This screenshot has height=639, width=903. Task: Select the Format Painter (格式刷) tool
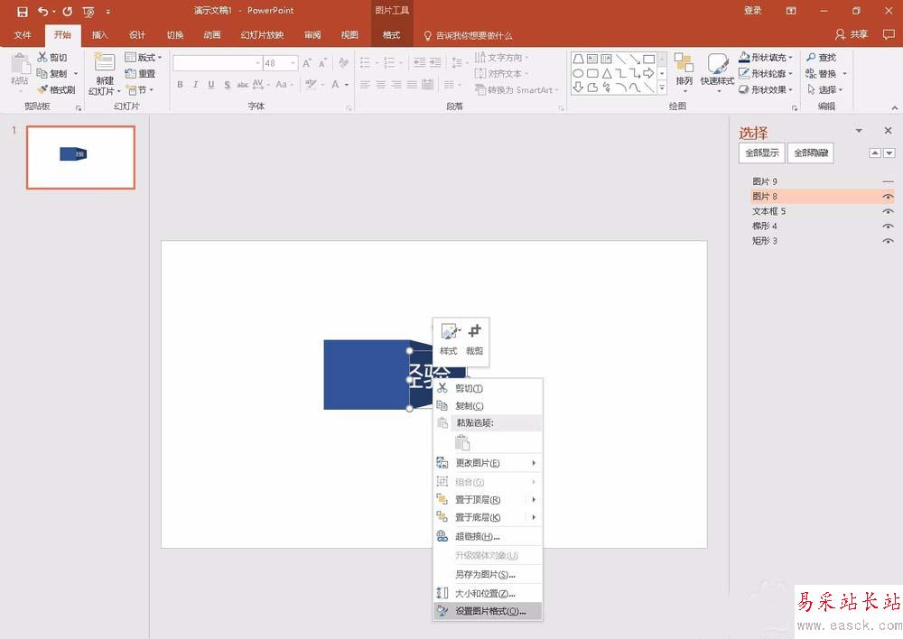click(x=56, y=89)
